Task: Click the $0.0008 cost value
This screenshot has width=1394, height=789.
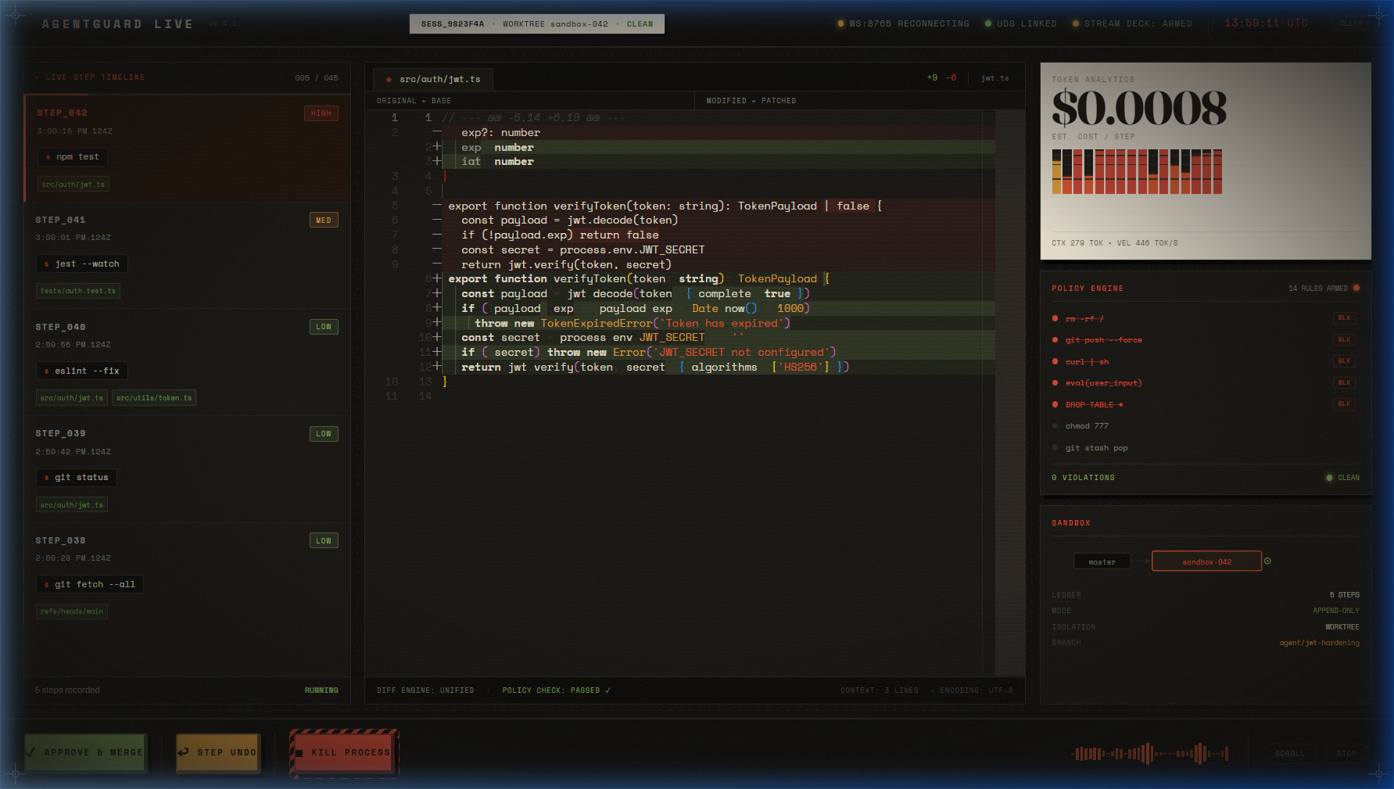Action: click(x=1139, y=108)
